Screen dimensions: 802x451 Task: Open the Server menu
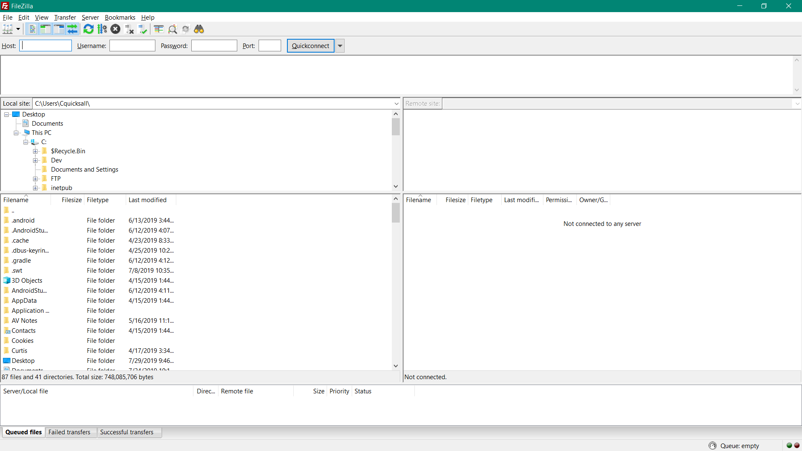(x=90, y=18)
